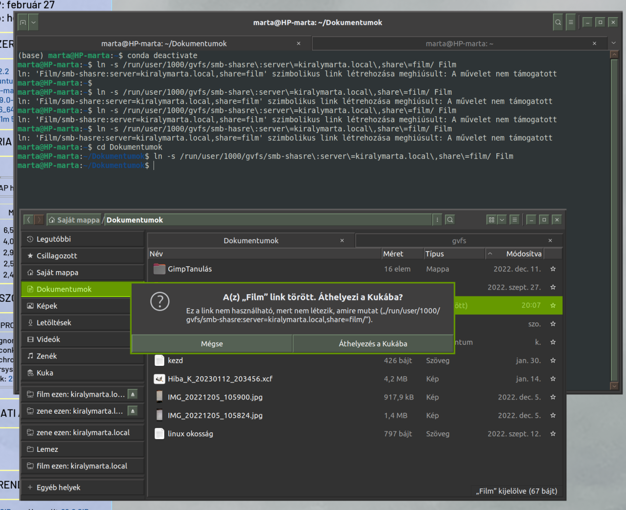
Task: Star the GimpTanulás folder
Action: (x=553, y=269)
